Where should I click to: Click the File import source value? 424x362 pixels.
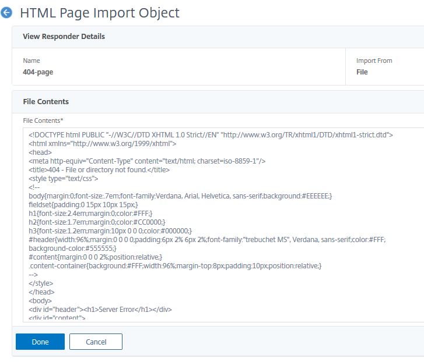tap(362, 72)
